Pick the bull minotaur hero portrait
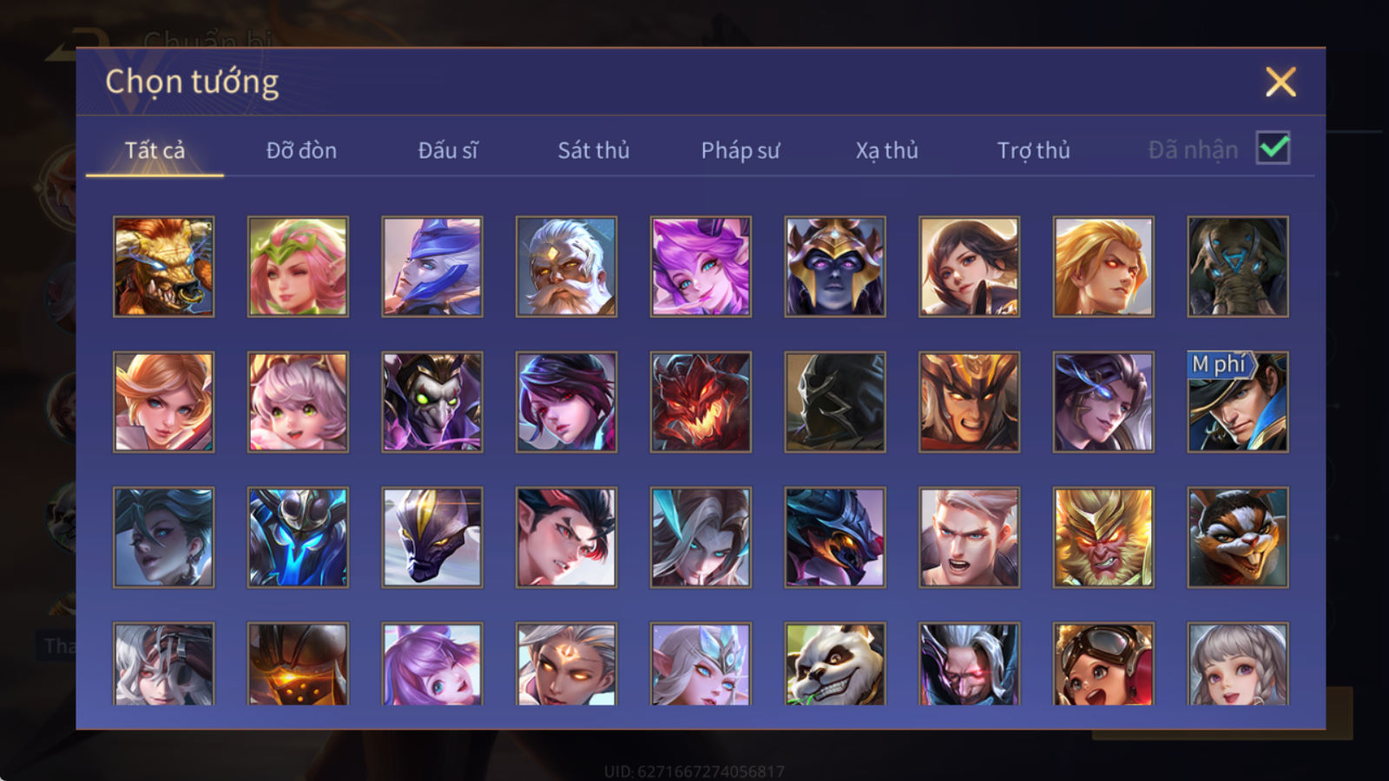The height and width of the screenshot is (781, 1389). click(164, 266)
